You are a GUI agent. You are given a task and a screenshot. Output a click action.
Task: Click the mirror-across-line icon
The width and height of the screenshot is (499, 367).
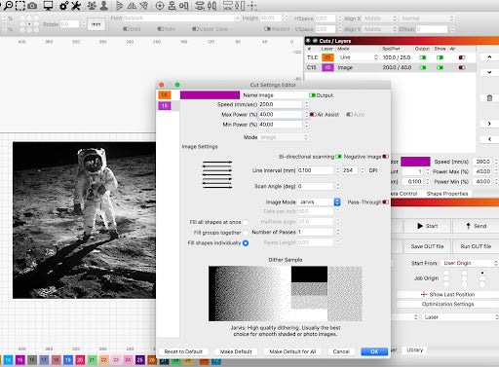(143, 6)
